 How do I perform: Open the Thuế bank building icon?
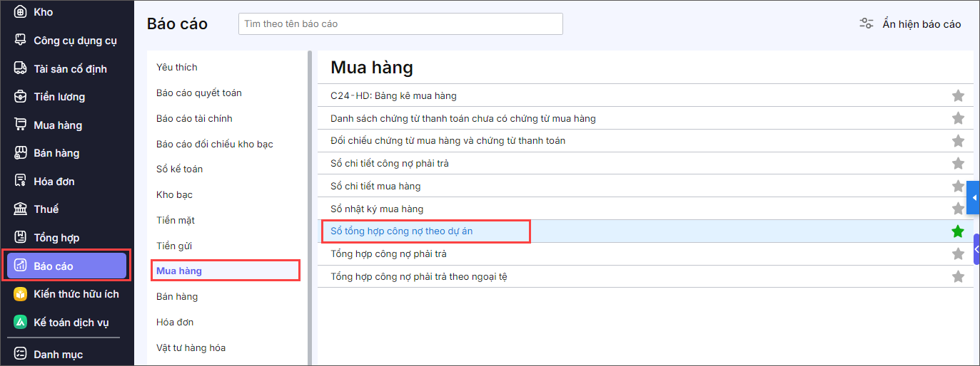click(x=21, y=209)
